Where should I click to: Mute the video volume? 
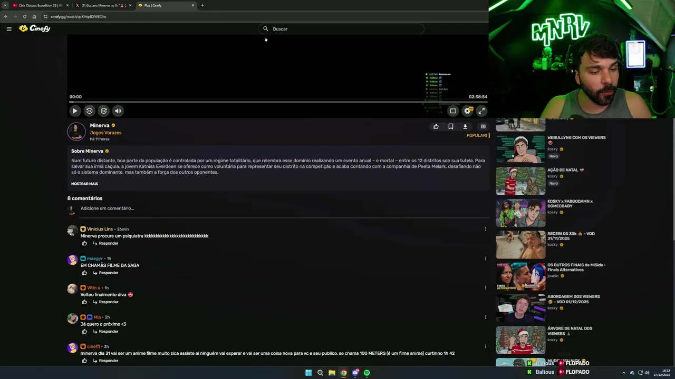click(x=118, y=111)
